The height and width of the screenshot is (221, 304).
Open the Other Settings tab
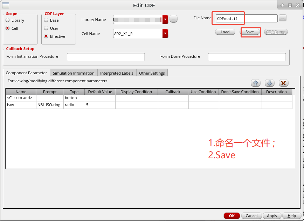tap(152, 73)
